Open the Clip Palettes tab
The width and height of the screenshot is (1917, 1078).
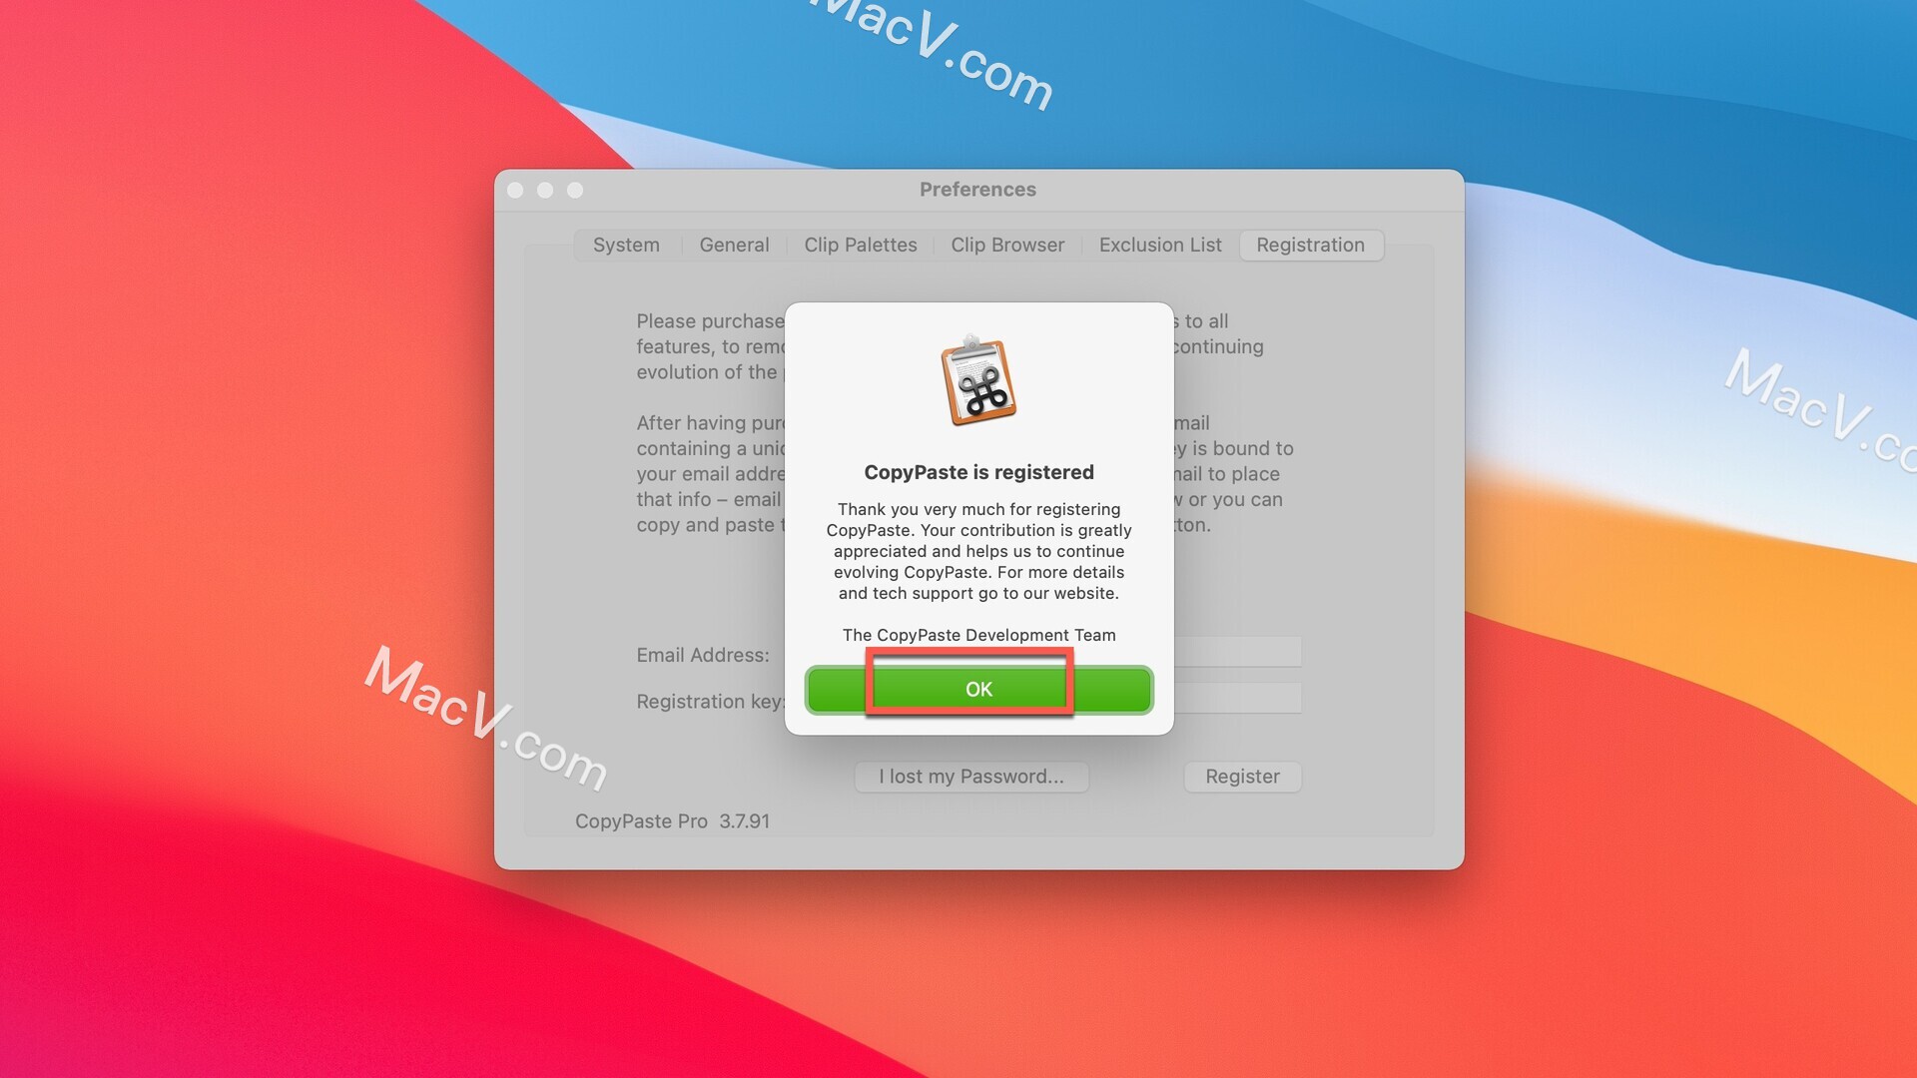[x=860, y=245]
